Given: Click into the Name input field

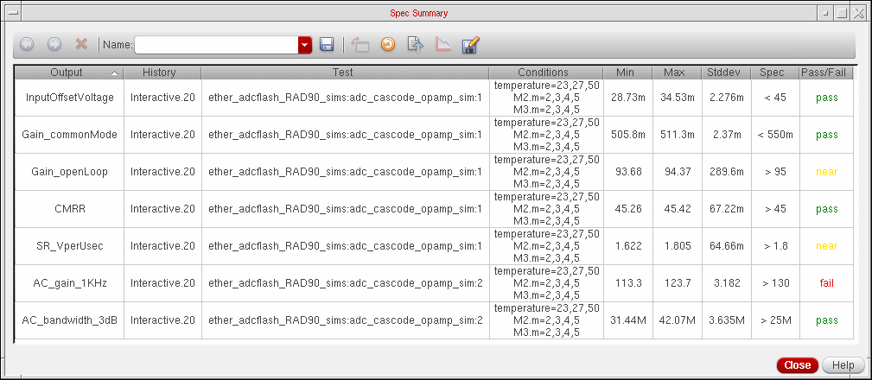Looking at the screenshot, I should click(x=216, y=45).
